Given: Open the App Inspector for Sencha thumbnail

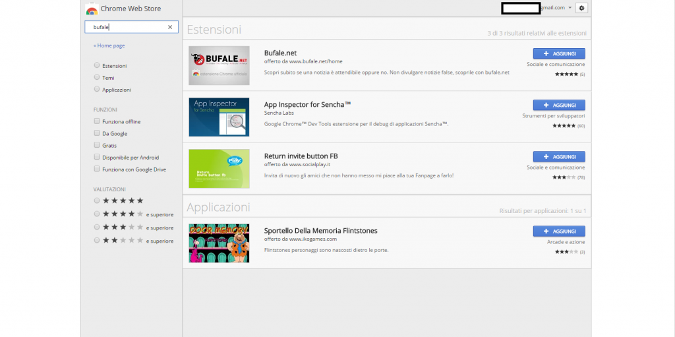Looking at the screenshot, I should pyautogui.click(x=219, y=117).
